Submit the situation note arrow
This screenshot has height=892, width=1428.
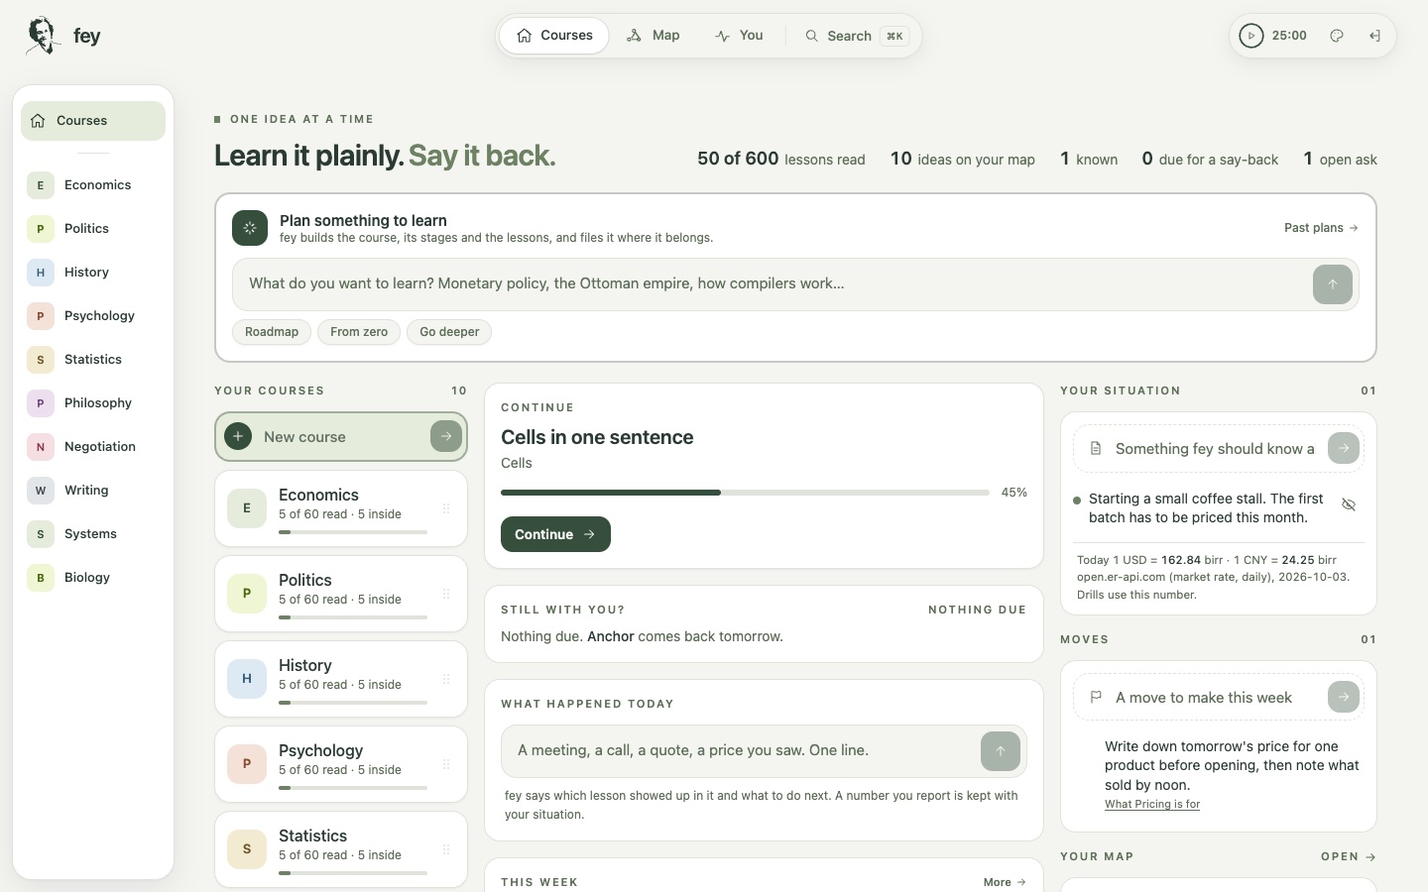pos(1344,448)
